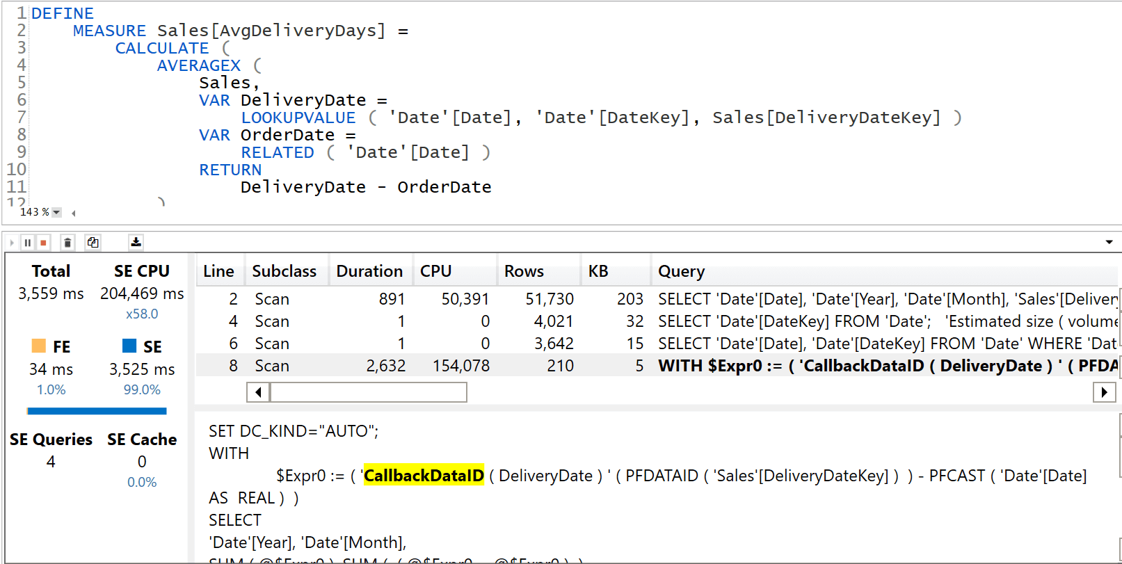Clear results with the trash icon
The height and width of the screenshot is (564, 1122).
coord(67,243)
